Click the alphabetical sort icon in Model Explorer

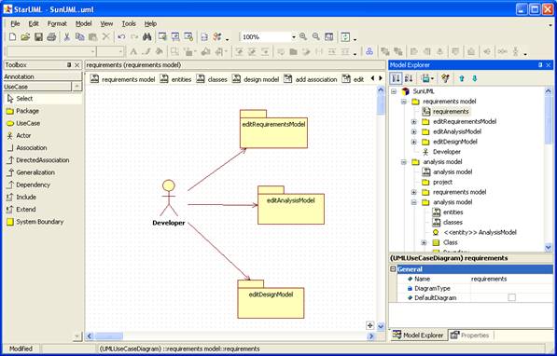(409, 78)
